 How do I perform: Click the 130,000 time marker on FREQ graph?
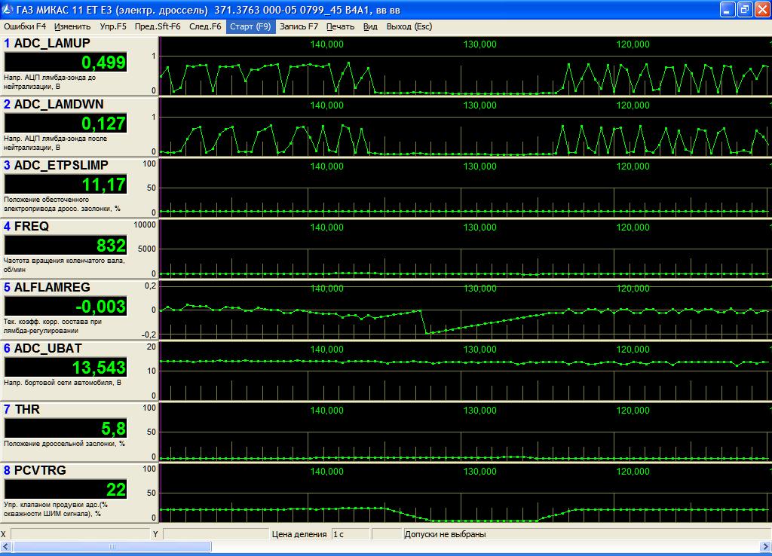[x=480, y=228]
